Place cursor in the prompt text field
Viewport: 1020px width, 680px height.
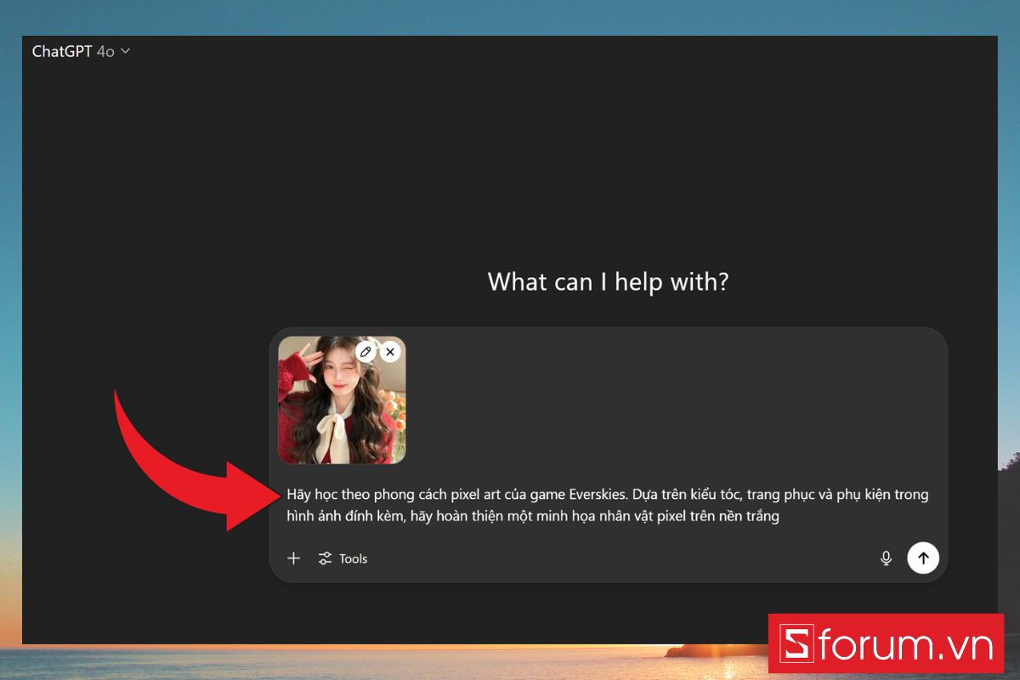pos(608,505)
